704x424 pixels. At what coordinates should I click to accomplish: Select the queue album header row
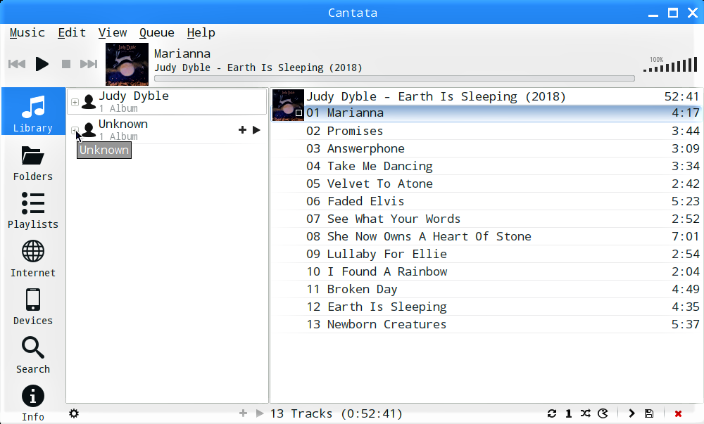[x=486, y=96]
